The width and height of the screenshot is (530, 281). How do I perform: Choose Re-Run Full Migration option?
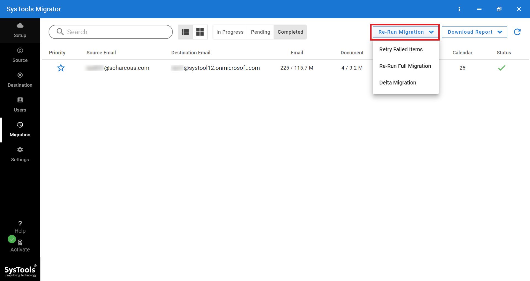coord(405,66)
